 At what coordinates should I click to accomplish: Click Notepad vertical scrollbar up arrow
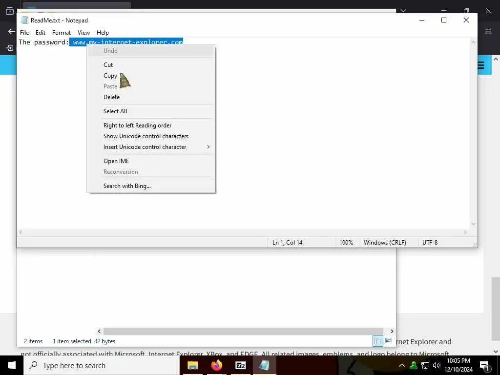(473, 42)
